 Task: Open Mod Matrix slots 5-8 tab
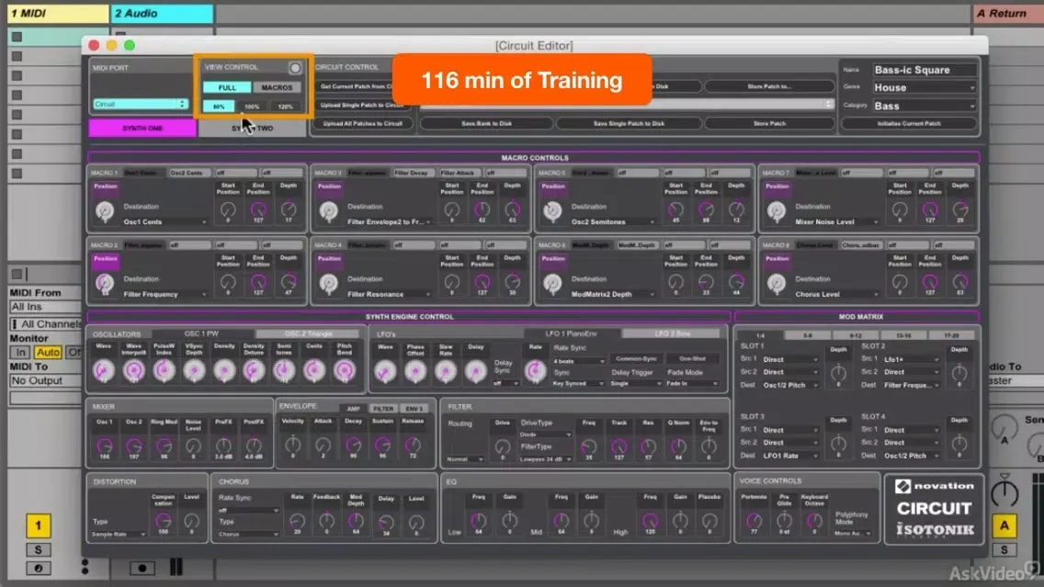tap(807, 335)
